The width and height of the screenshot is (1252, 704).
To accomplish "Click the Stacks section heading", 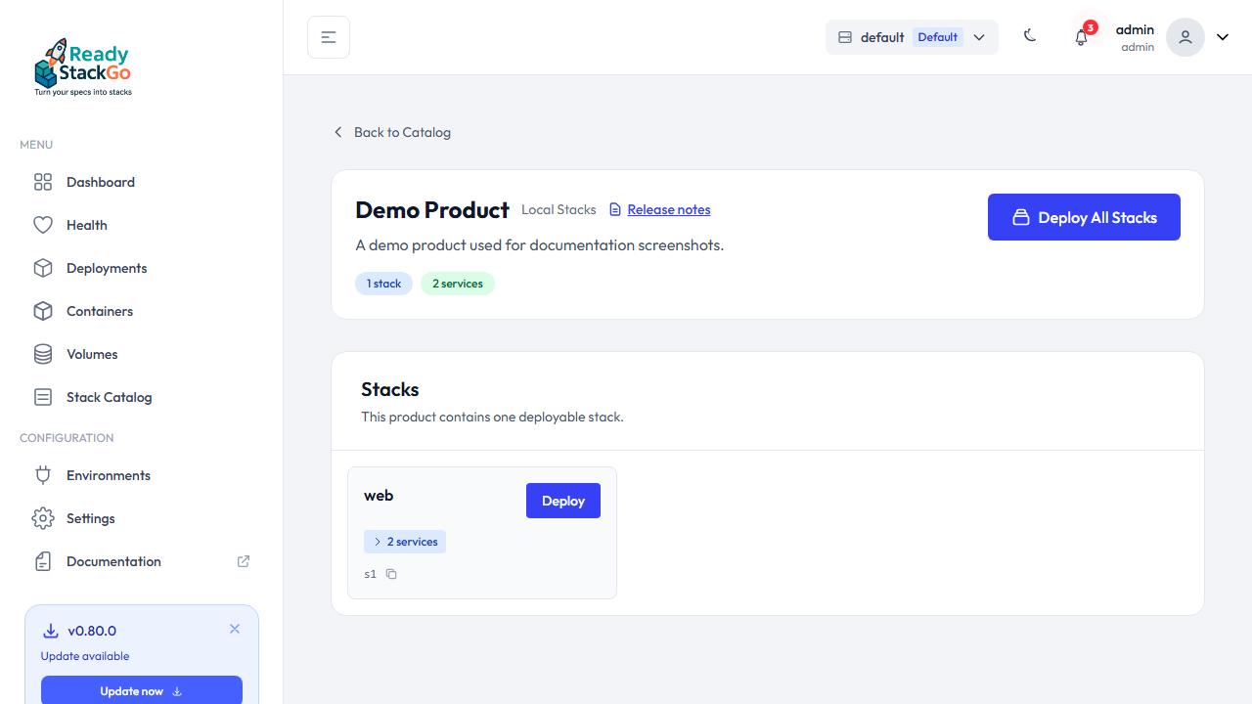I will (x=390, y=389).
